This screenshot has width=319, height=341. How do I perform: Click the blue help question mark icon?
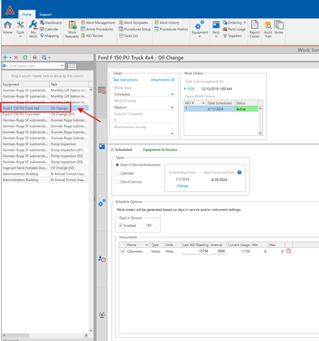[239, 172]
